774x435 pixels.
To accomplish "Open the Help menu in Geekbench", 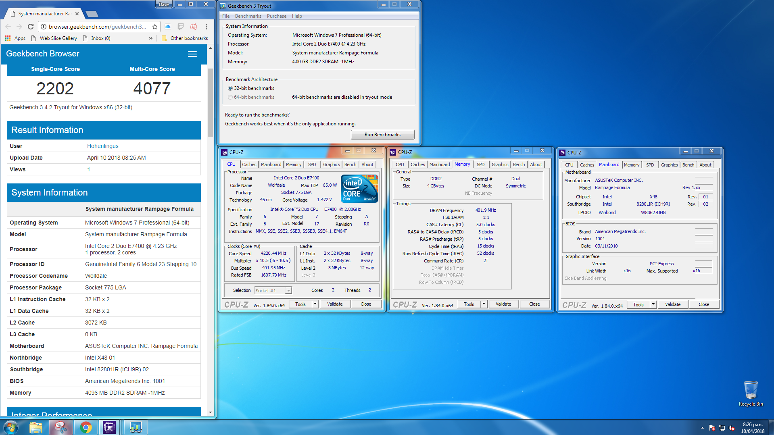I will 297,16.
